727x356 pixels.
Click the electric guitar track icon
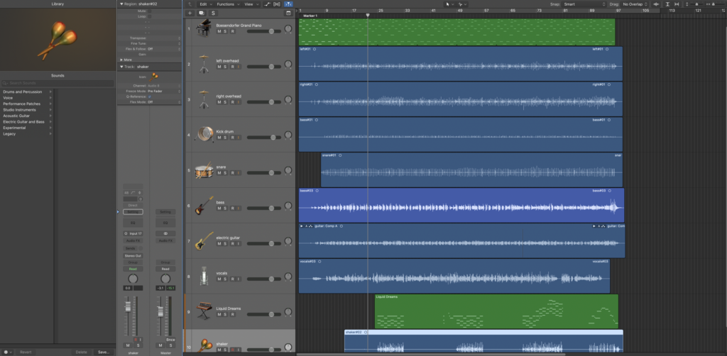click(x=204, y=241)
